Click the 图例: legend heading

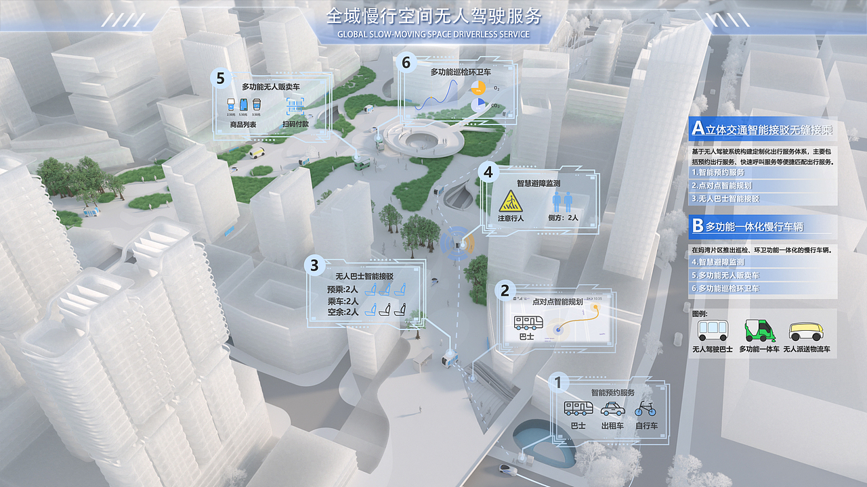[700, 314]
